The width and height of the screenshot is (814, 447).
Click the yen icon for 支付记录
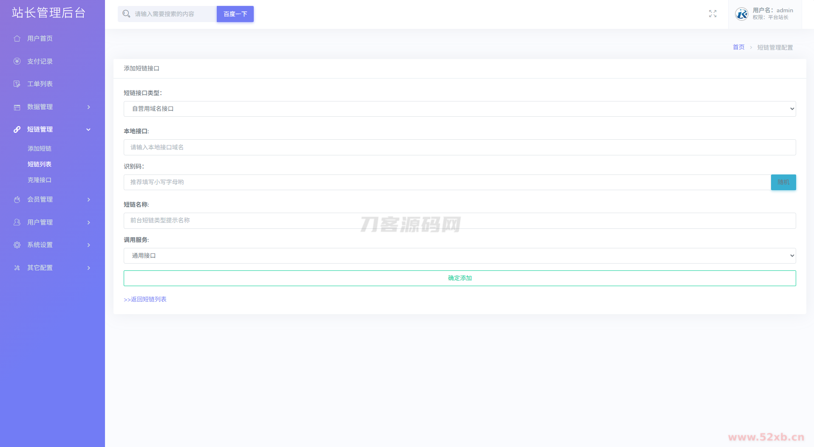17,61
